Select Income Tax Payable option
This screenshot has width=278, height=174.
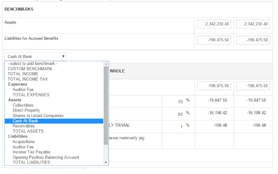point(31,152)
